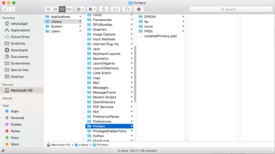Open the Action gear menu
The height and width of the screenshot is (154, 275).
92,9
